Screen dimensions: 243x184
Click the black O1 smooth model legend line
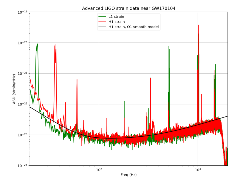[103, 27]
